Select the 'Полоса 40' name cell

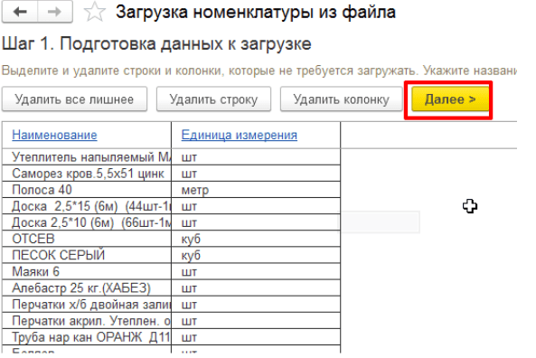click(87, 190)
